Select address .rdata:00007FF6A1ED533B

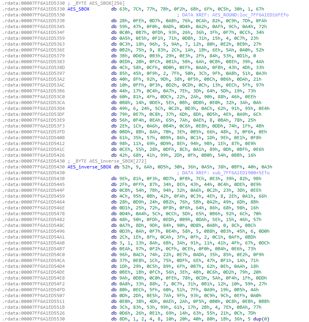tap(33, 21)
